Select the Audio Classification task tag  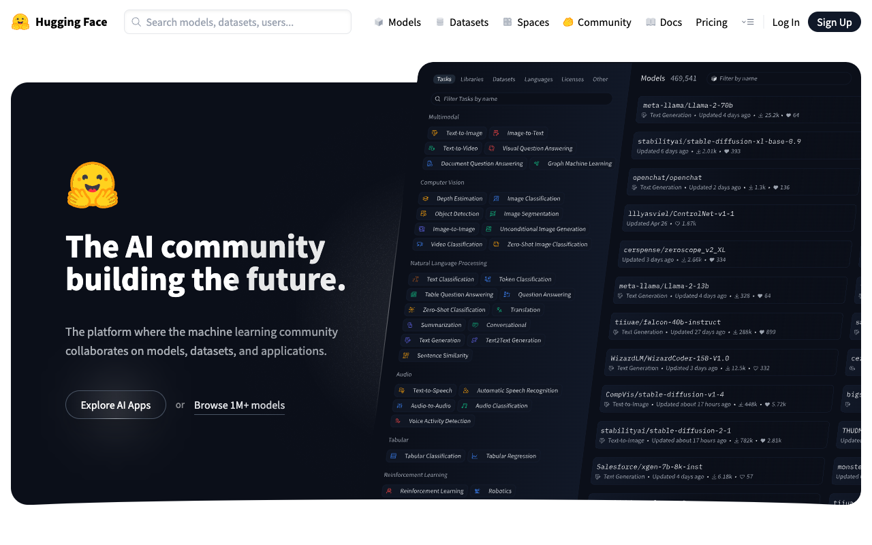coord(495,405)
